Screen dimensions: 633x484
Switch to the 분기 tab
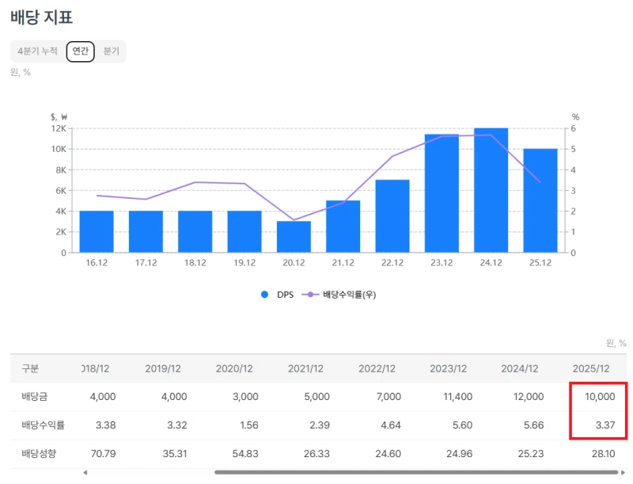coord(112,51)
